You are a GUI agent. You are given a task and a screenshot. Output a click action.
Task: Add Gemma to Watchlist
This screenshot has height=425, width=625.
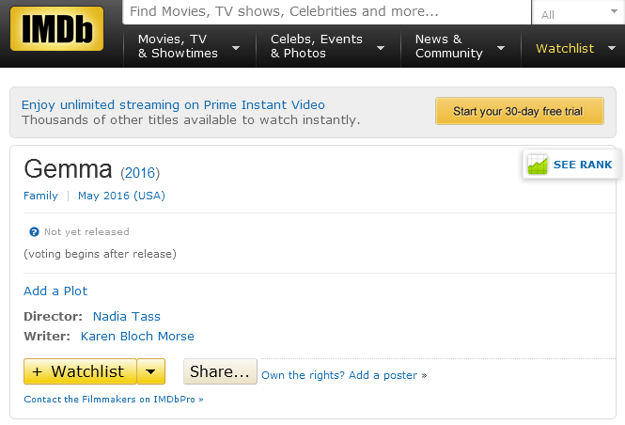coord(80,371)
